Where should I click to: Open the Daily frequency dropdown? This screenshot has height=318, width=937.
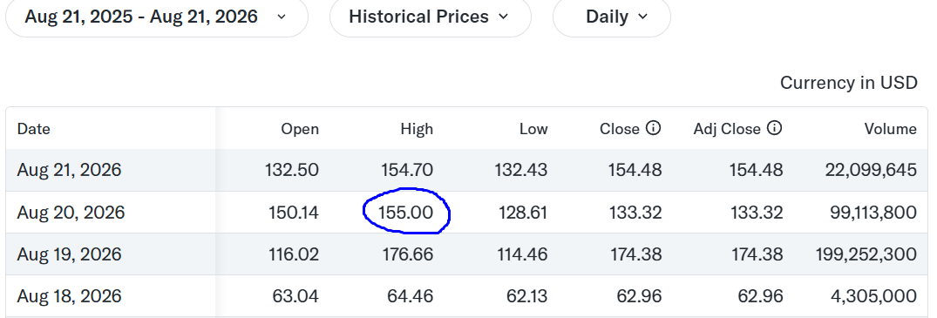click(x=611, y=17)
